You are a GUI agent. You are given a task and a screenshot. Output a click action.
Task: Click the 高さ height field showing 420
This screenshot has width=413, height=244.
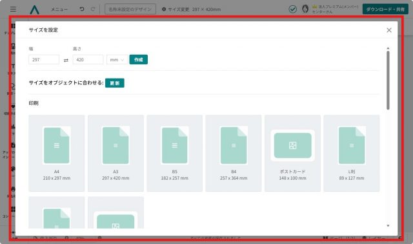click(x=88, y=60)
